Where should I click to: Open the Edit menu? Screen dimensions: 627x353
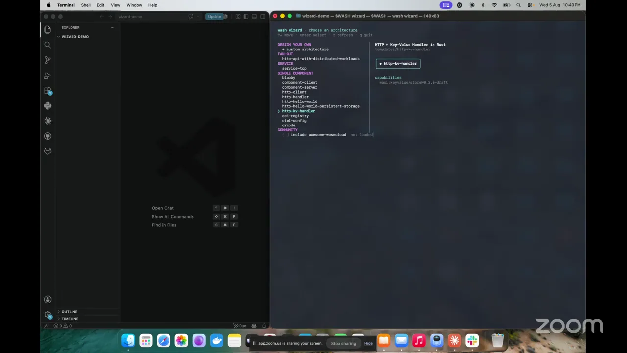[100, 5]
